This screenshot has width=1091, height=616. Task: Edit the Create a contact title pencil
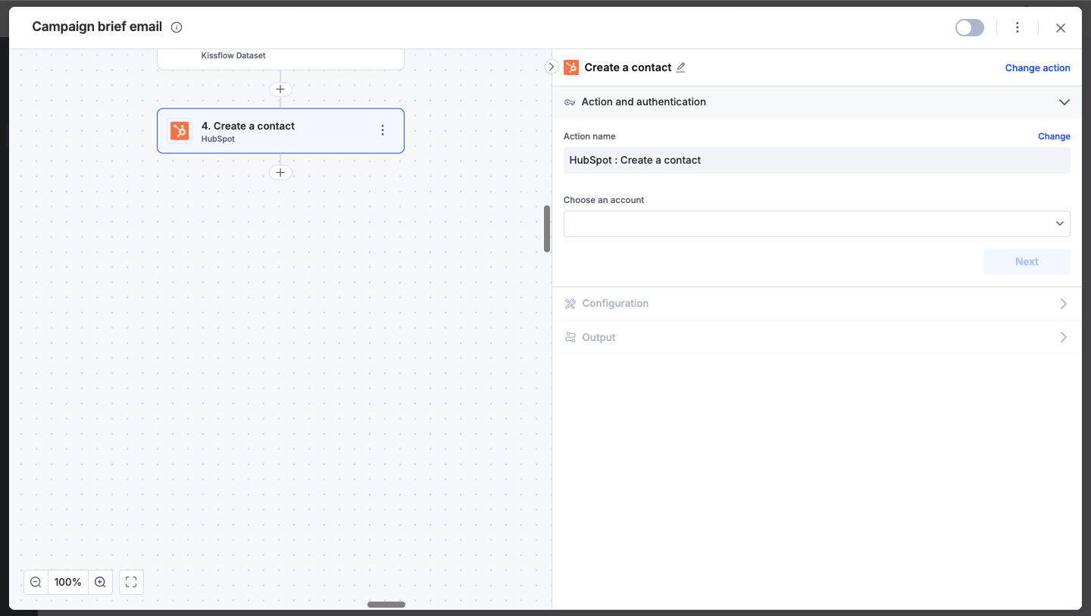tap(680, 67)
